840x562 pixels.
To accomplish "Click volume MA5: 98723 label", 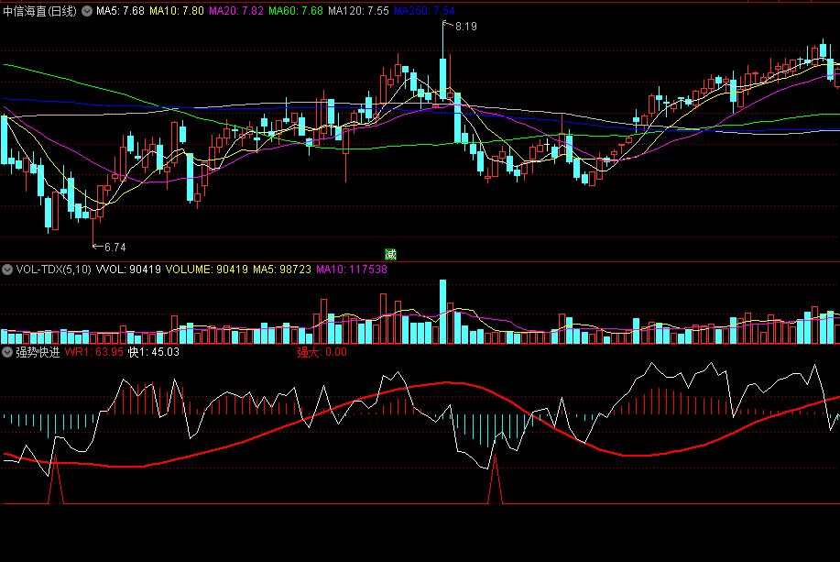I will [282, 270].
